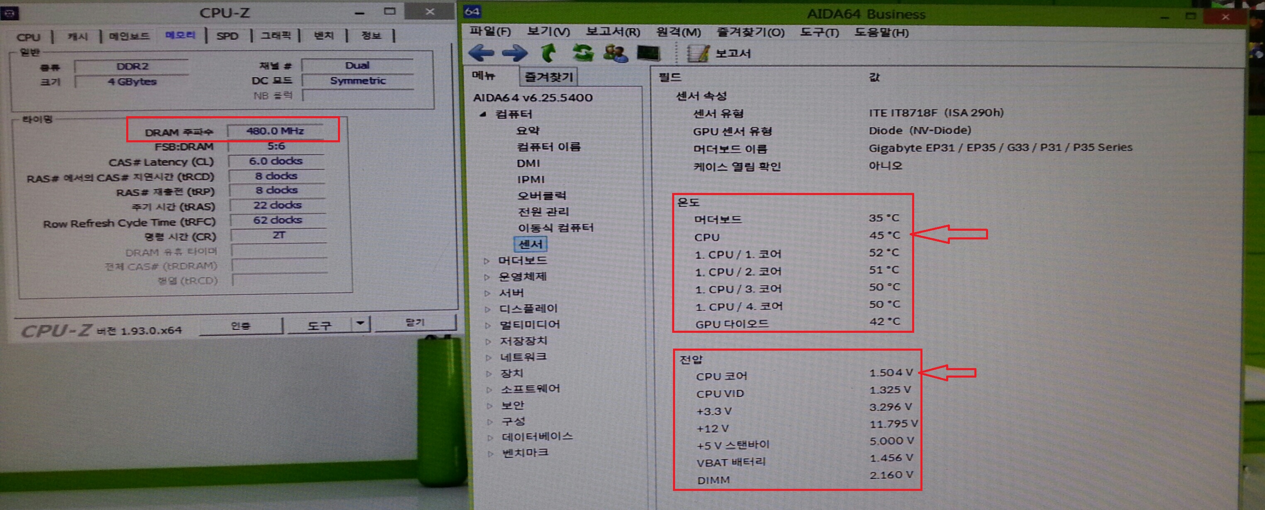Click the 닫기 button in CPU-Z
The height and width of the screenshot is (510, 1265).
pos(415,322)
